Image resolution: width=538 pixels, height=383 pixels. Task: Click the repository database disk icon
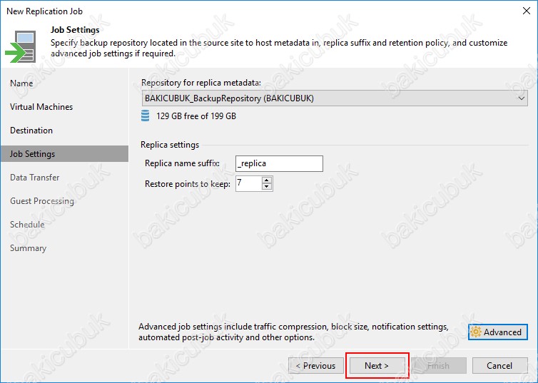coord(145,116)
